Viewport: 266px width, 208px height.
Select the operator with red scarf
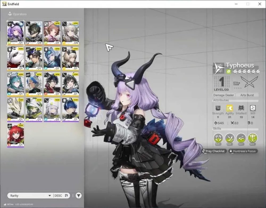52,84
